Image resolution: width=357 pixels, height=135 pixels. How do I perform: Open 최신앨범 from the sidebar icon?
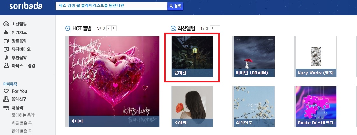6,24
